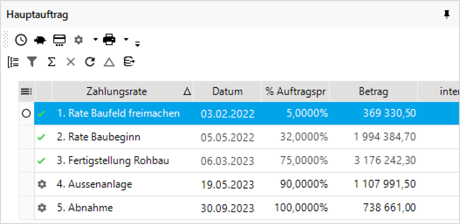Click the Betrag column header
Viewport: 460px width, 224px height.
click(x=374, y=91)
